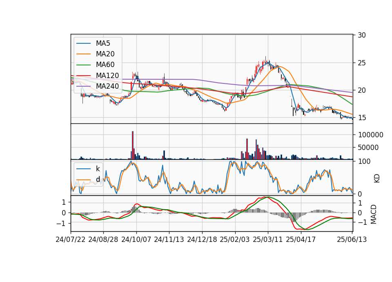The width and height of the screenshot is (392, 282).
Task: Click the 24/08/28 date tick label
Action: [x=103, y=239]
